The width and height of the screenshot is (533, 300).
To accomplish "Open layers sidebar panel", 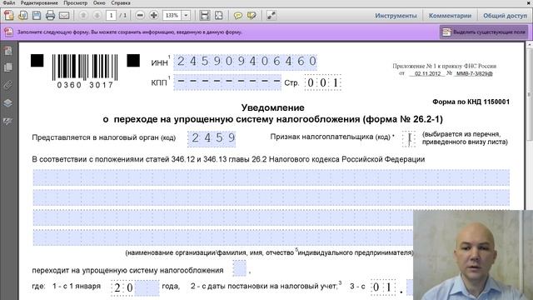I will [x=7, y=102].
